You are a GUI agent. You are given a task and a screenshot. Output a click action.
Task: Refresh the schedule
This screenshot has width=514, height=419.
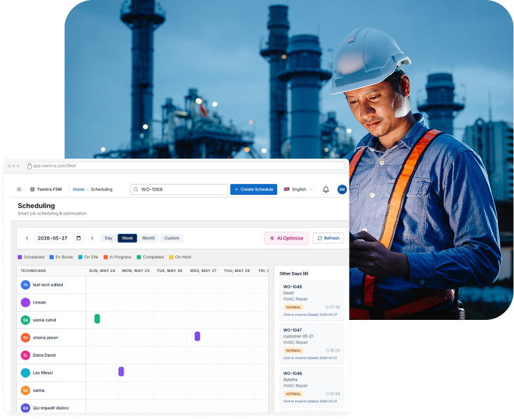coord(328,238)
